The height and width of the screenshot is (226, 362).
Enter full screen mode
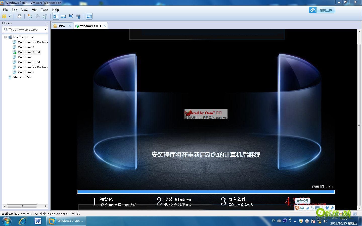71,16
